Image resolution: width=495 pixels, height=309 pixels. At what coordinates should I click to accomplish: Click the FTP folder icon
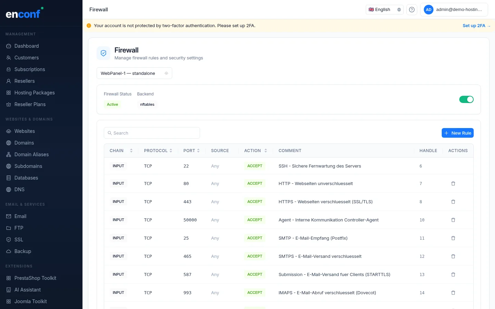click(9, 228)
